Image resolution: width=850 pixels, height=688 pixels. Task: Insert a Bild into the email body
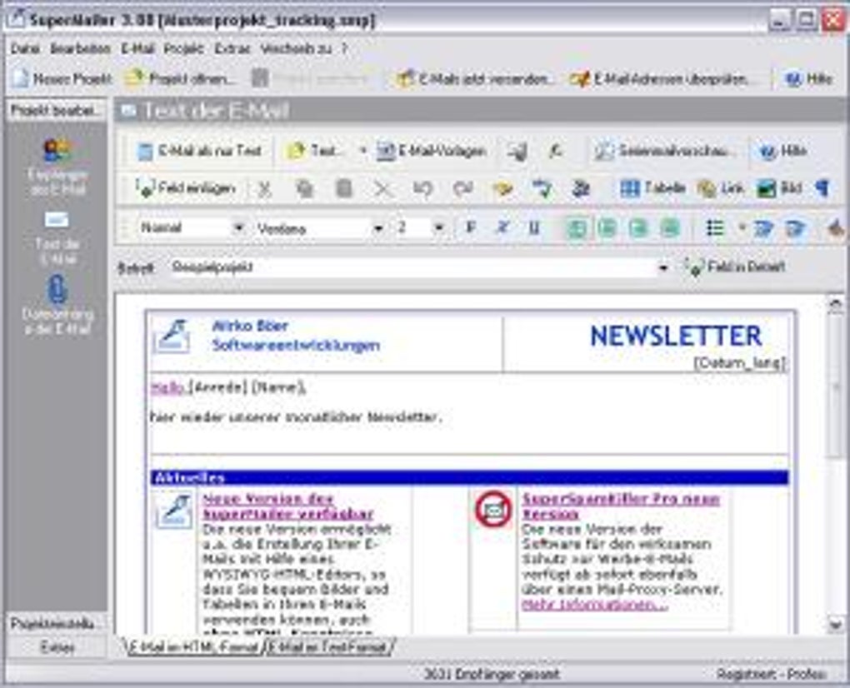(x=772, y=188)
